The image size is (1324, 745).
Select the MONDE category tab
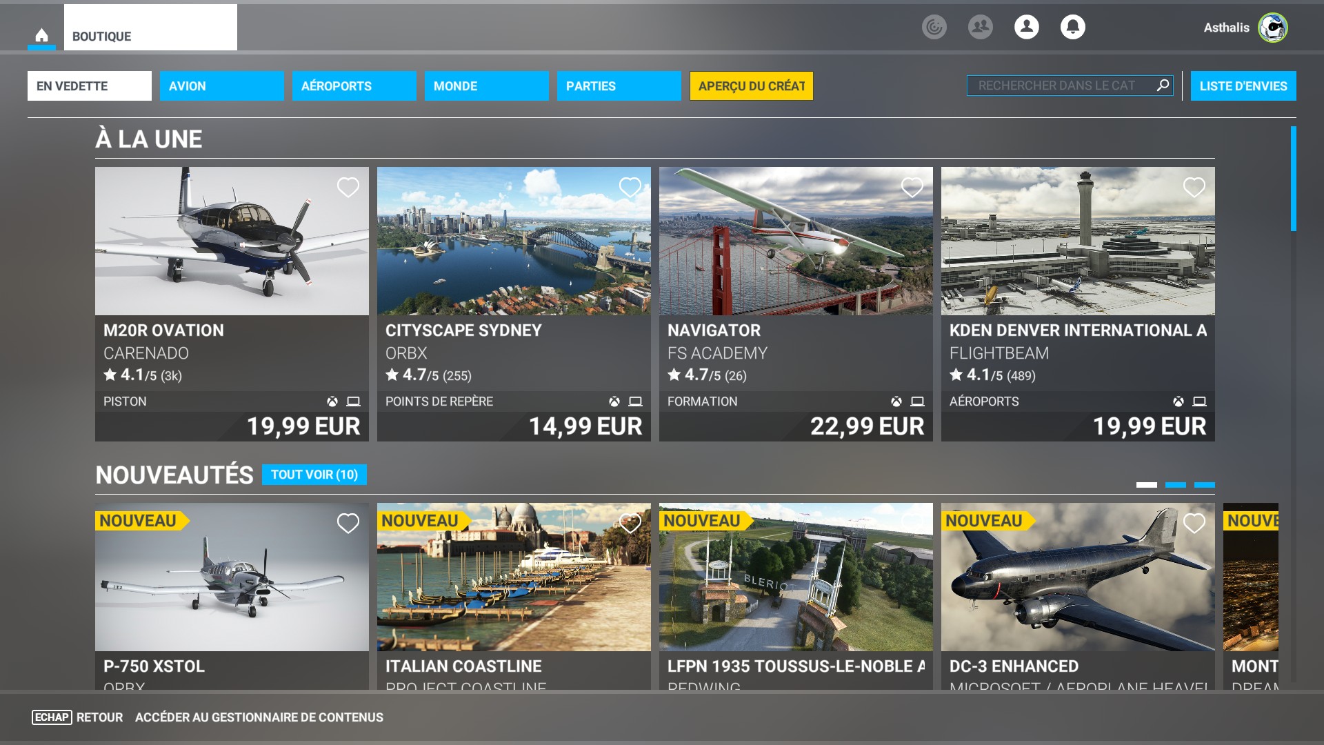486,86
